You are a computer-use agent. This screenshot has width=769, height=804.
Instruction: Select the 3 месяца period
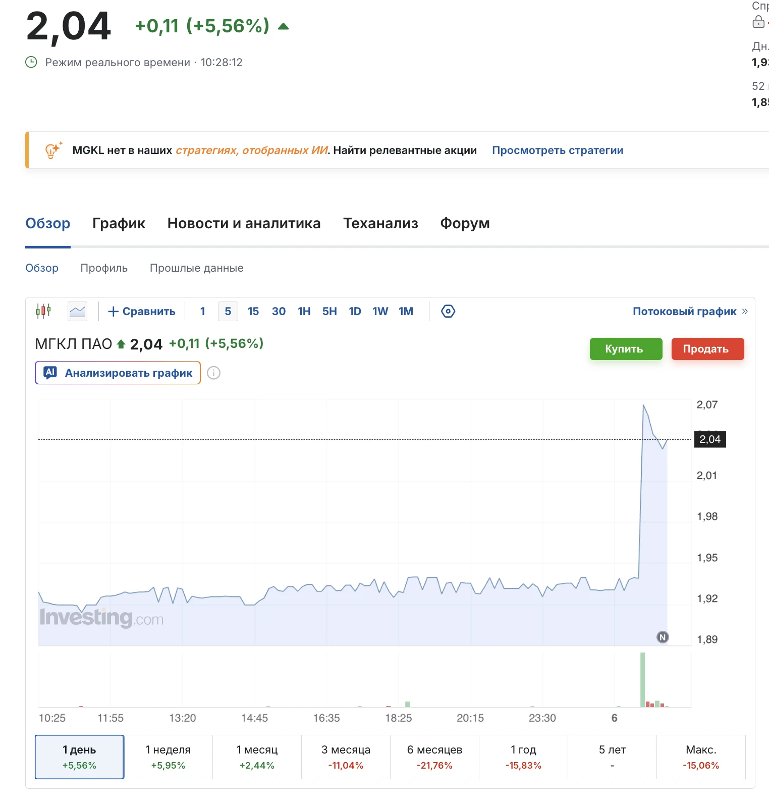tap(346, 757)
